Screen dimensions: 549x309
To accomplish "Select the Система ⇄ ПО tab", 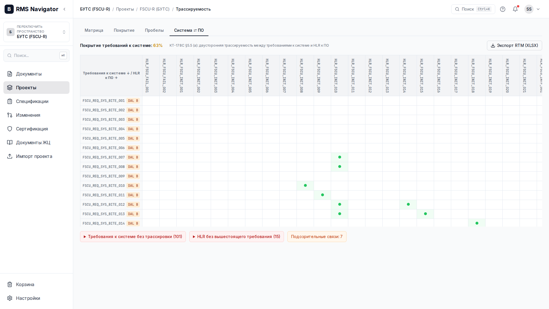I will tap(189, 30).
